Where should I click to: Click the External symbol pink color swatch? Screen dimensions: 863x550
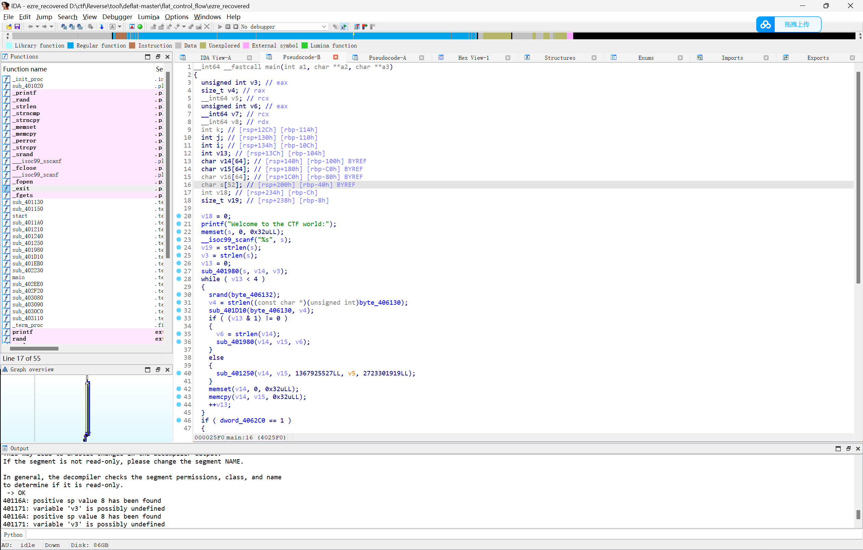coord(246,45)
